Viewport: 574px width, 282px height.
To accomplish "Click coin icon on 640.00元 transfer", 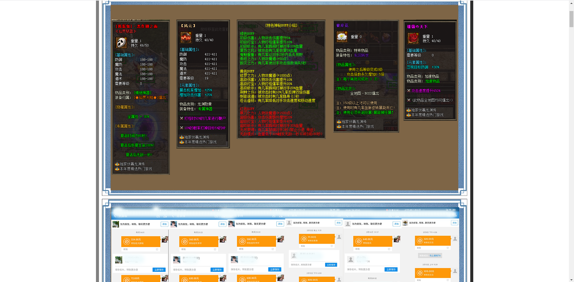I will (x=359, y=241).
